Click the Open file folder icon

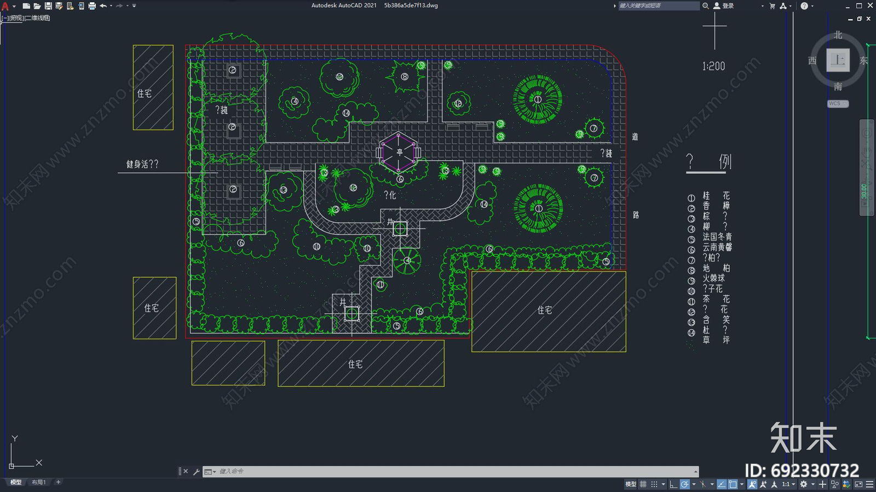37,6
